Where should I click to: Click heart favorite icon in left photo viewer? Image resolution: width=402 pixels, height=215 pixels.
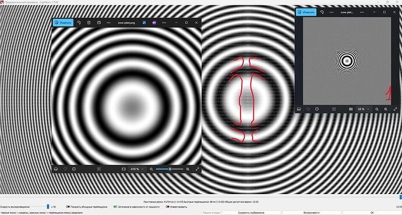point(65,169)
